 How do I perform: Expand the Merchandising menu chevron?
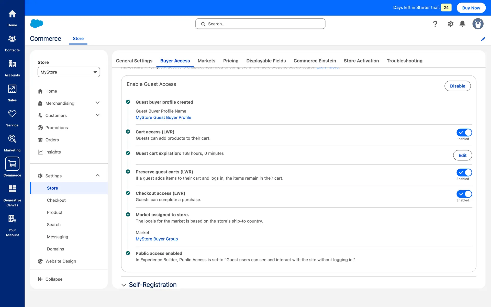[x=98, y=103]
